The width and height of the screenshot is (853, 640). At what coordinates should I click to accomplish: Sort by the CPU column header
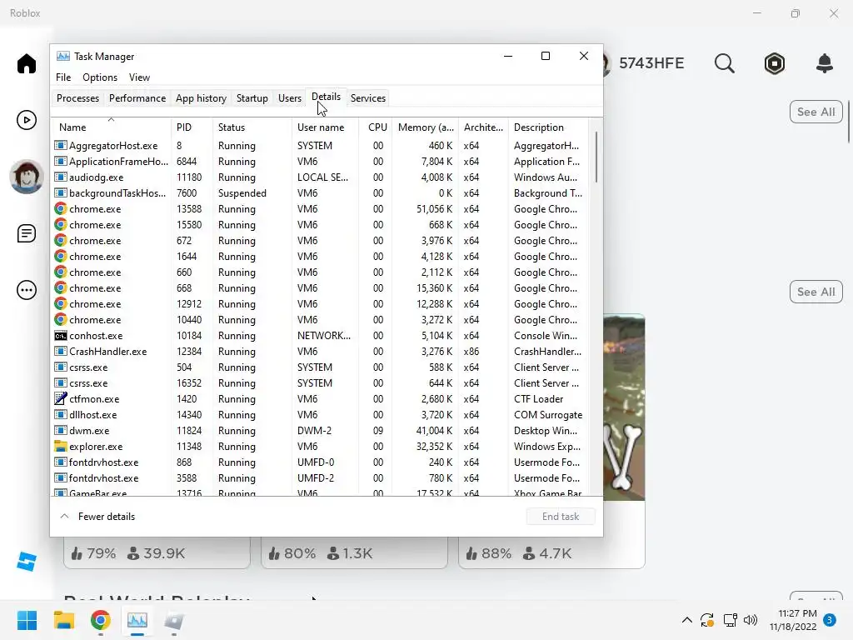coord(376,127)
